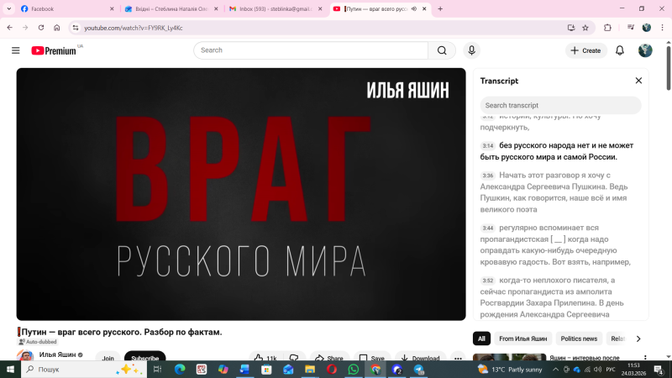Open the notifications bell
Viewport: 672px width, 378px height.
pyautogui.click(x=620, y=50)
